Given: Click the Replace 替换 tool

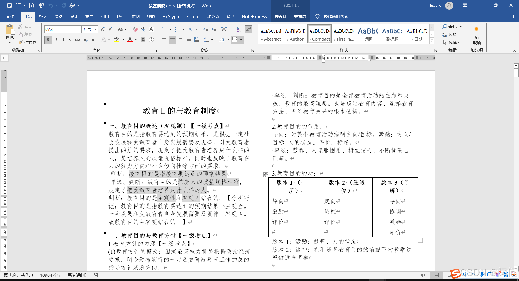Looking at the screenshot, I should [x=450, y=34].
